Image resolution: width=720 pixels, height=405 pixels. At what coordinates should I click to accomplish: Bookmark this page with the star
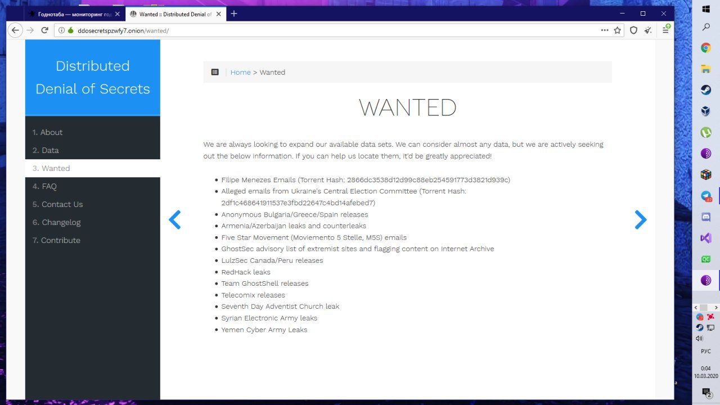(x=618, y=30)
